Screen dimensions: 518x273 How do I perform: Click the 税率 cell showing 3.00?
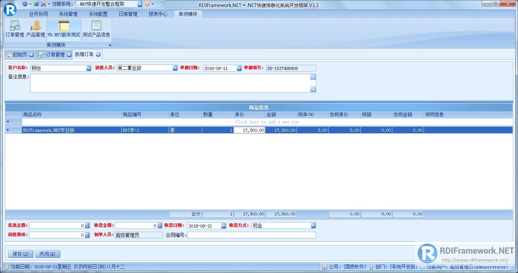(x=313, y=130)
